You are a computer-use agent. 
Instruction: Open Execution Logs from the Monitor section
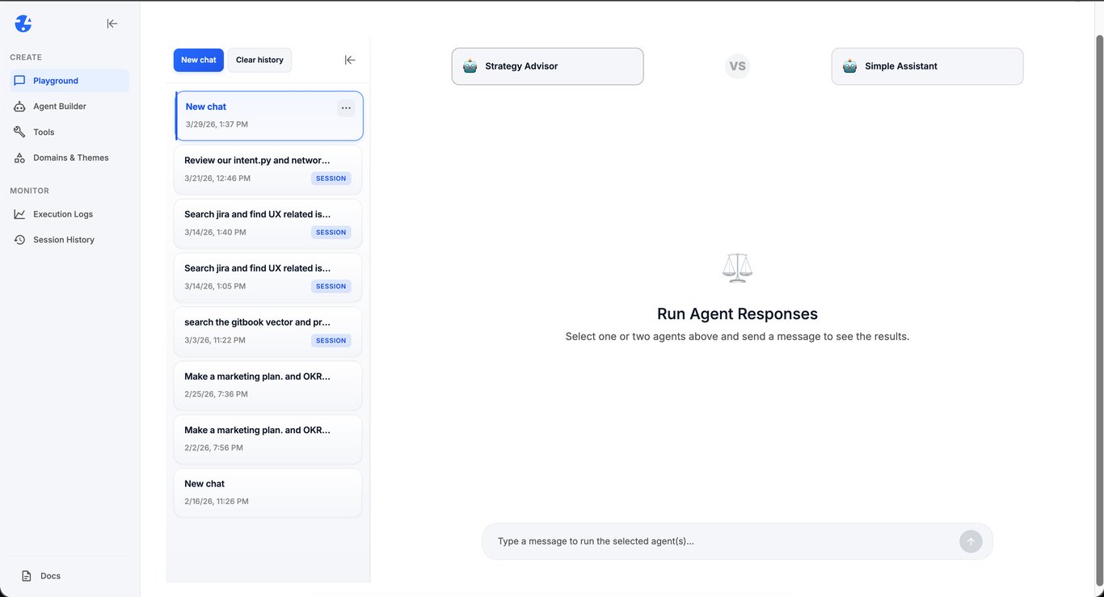[64, 213]
